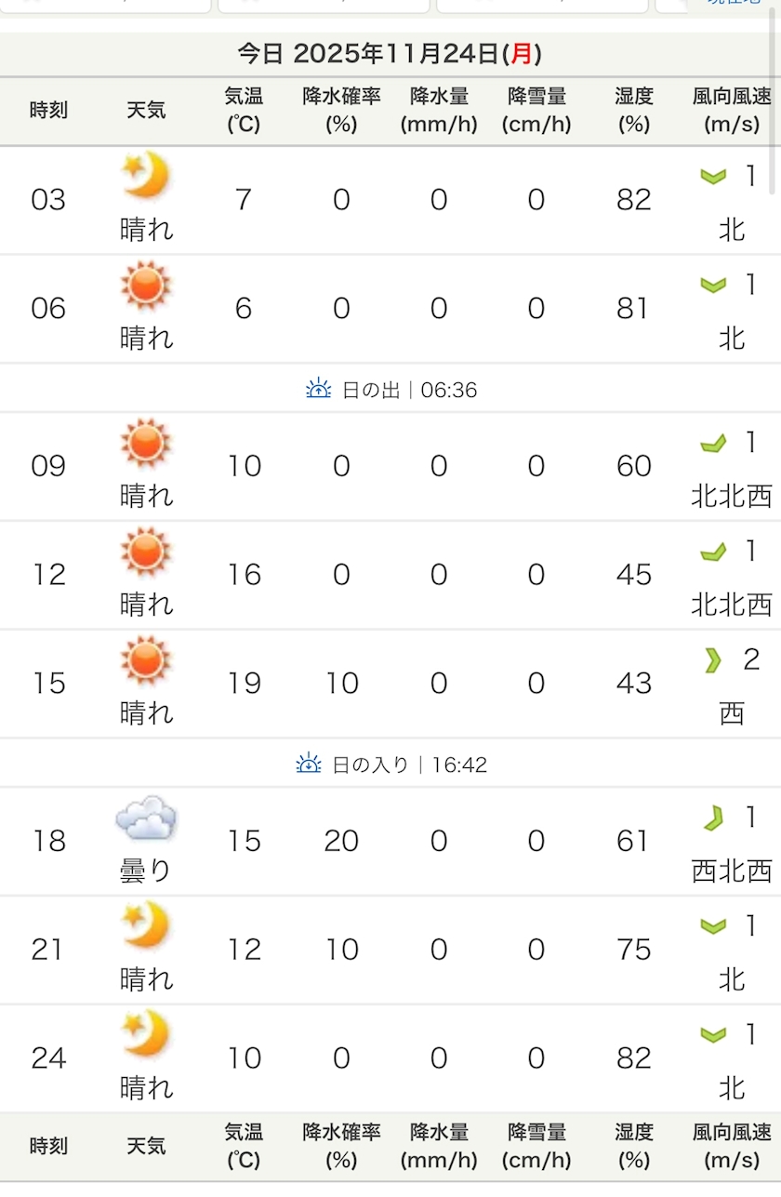Click the vertical scrollbar on the right edge
Image resolution: width=781 pixels, height=1197 pixels.
point(774,102)
